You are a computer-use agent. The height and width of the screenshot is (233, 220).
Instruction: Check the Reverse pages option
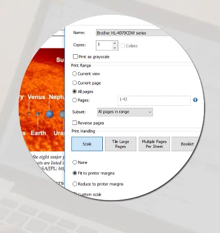(75, 123)
